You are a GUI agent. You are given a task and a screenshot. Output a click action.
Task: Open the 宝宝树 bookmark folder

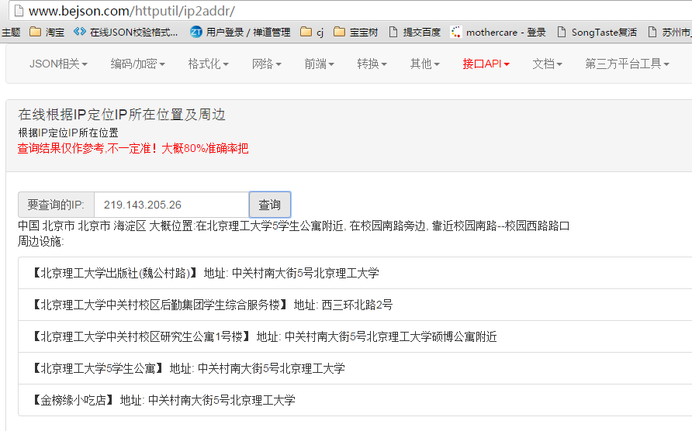(356, 33)
